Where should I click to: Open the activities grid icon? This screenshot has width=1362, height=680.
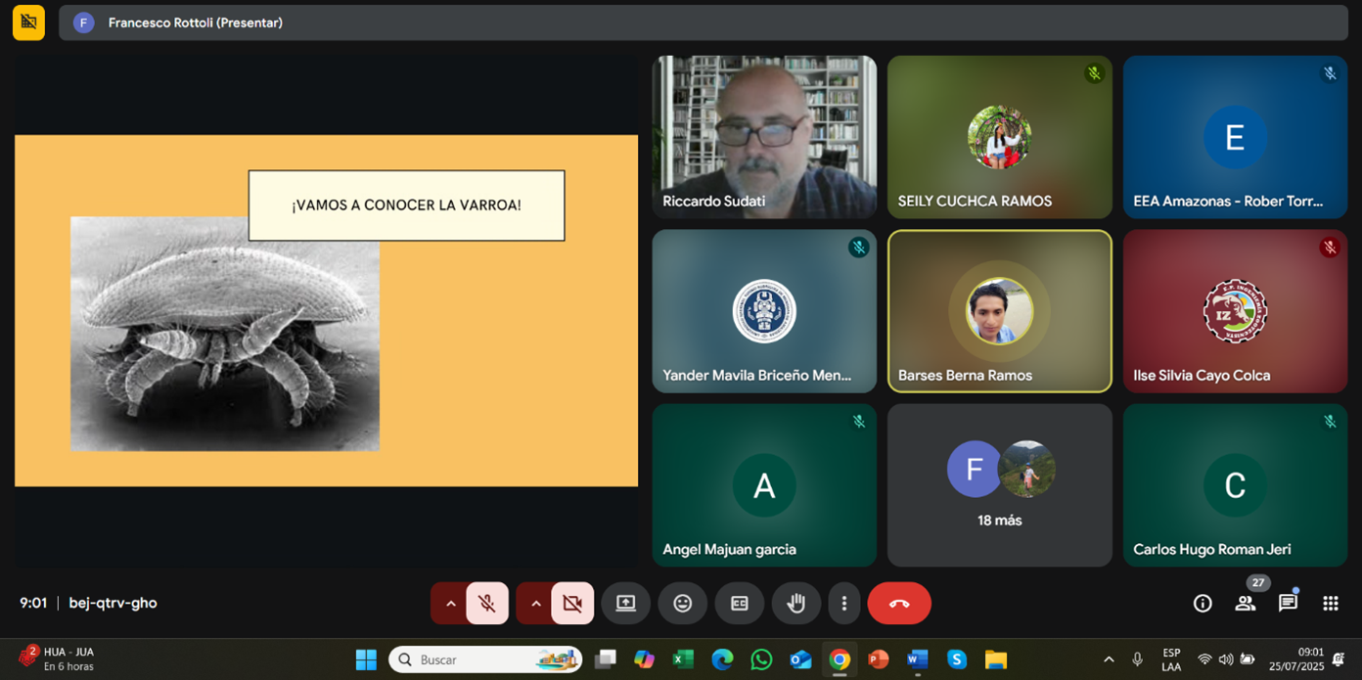coord(1330,604)
